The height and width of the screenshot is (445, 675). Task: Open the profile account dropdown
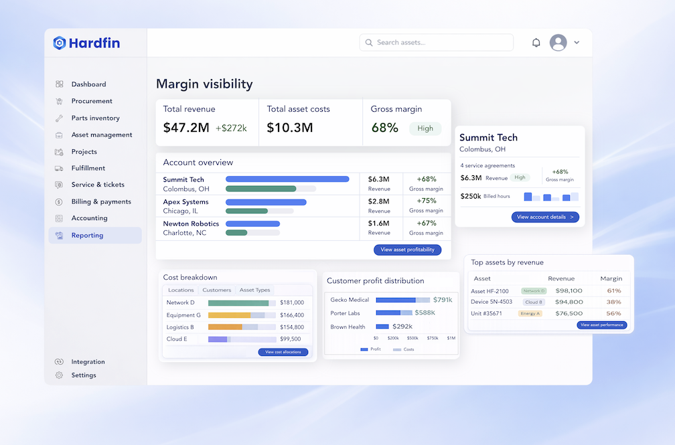click(x=562, y=42)
